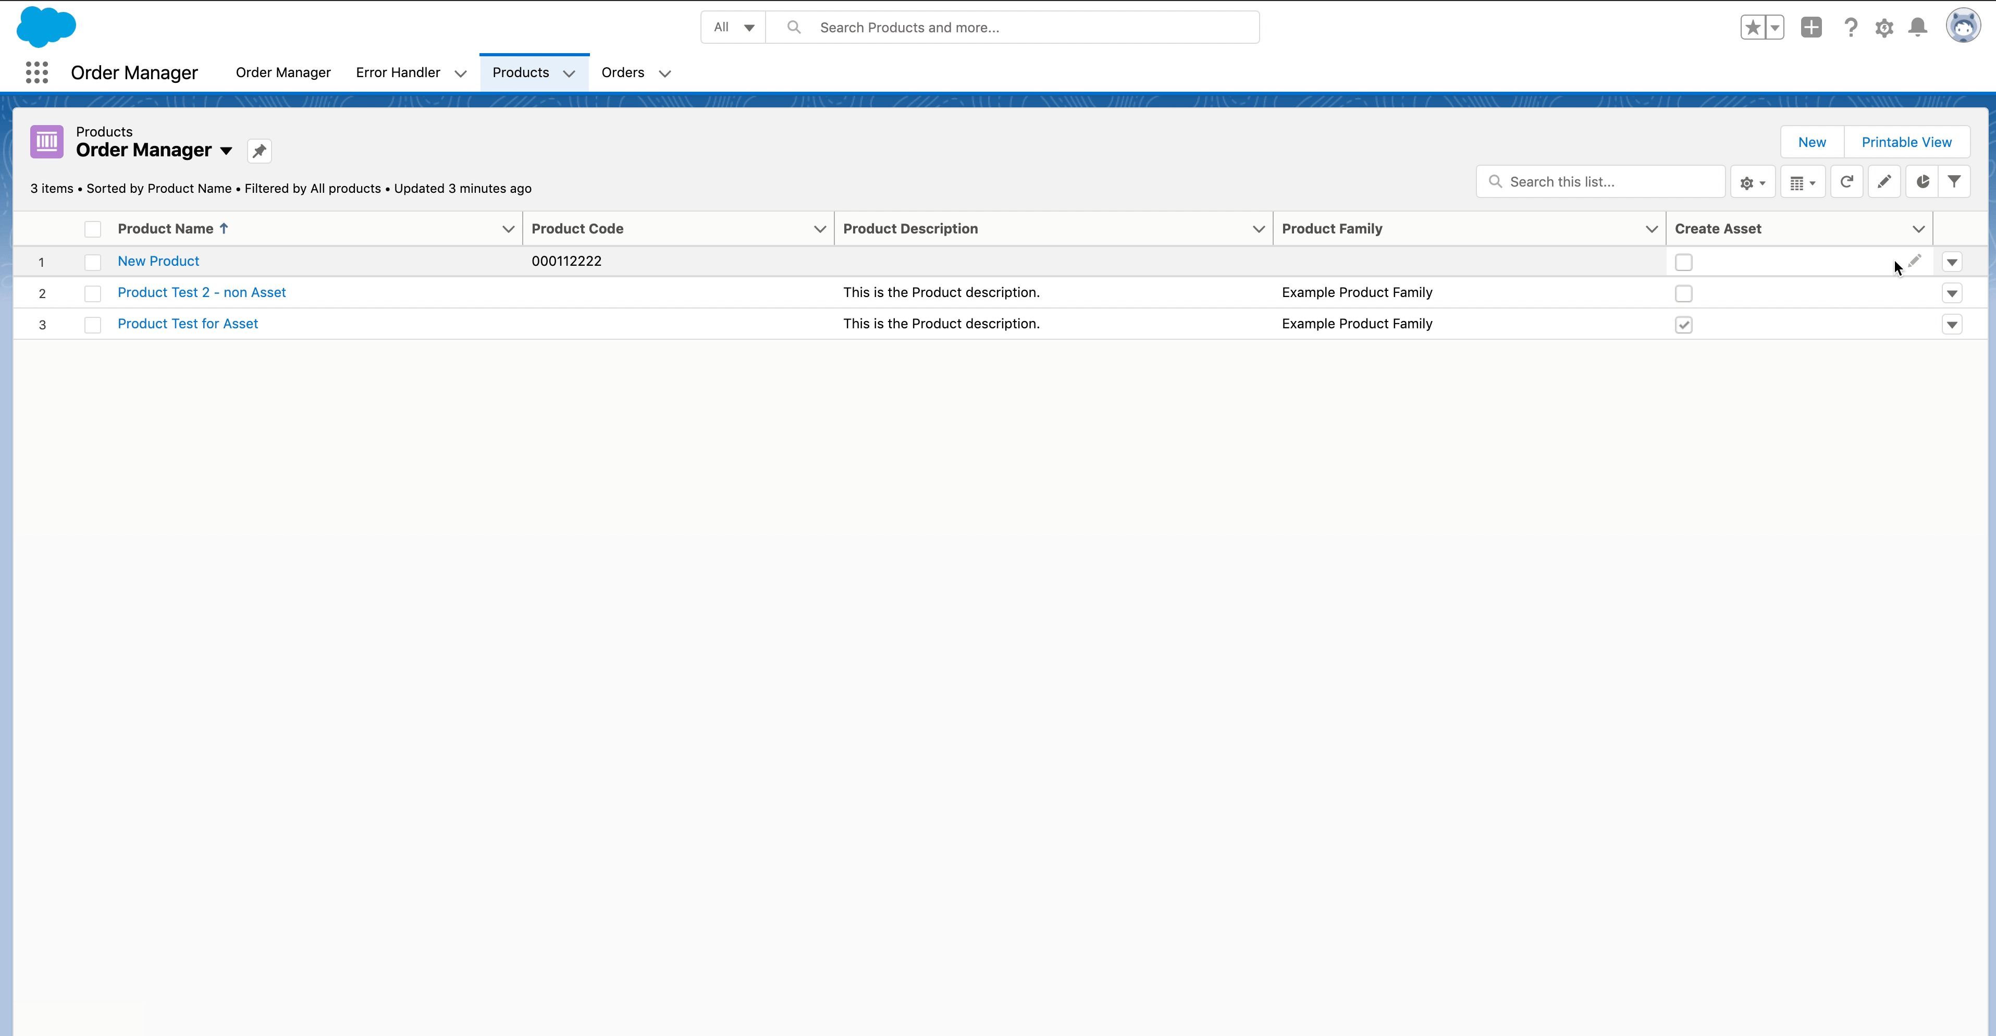The image size is (1996, 1036).
Task: Check row for Product Test for Asset
Action: [x=92, y=325]
